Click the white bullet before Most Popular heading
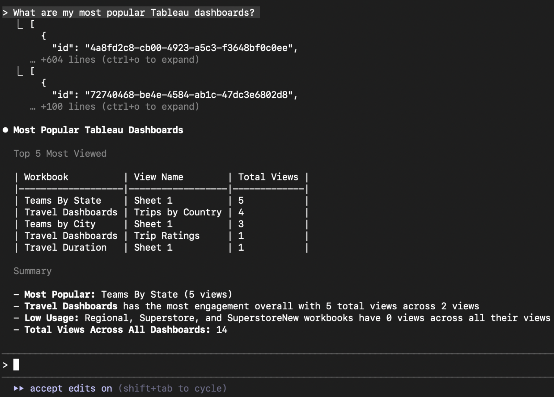The height and width of the screenshot is (397, 554). [5, 130]
